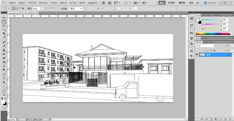Select the 필수 workspace button

tap(162, 3)
